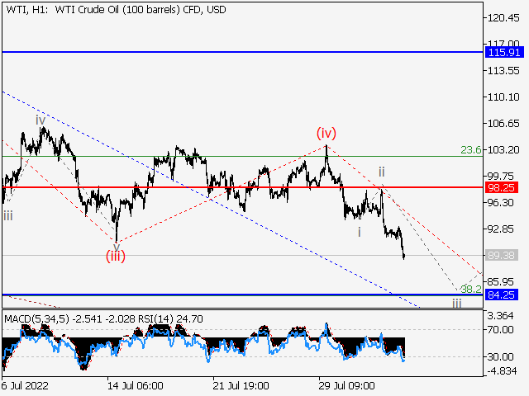Screen dimensions: 529x396
Task: Click the MACD(5,34,5) indicator label
Action: pos(36,319)
